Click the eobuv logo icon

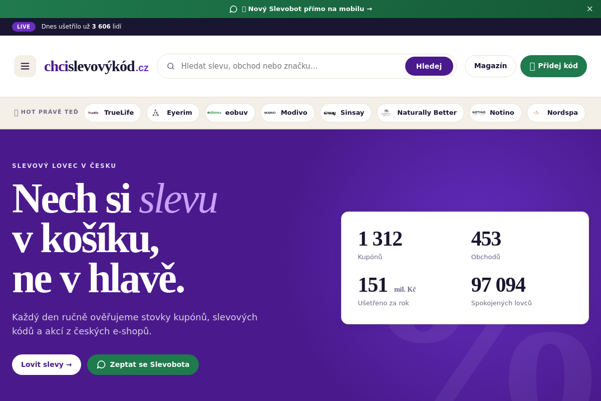click(214, 113)
